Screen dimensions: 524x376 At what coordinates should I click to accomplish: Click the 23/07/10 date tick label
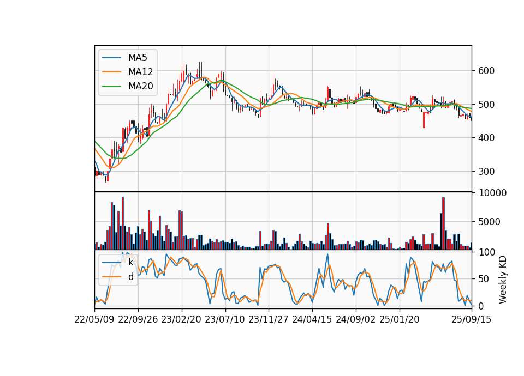(x=225, y=319)
